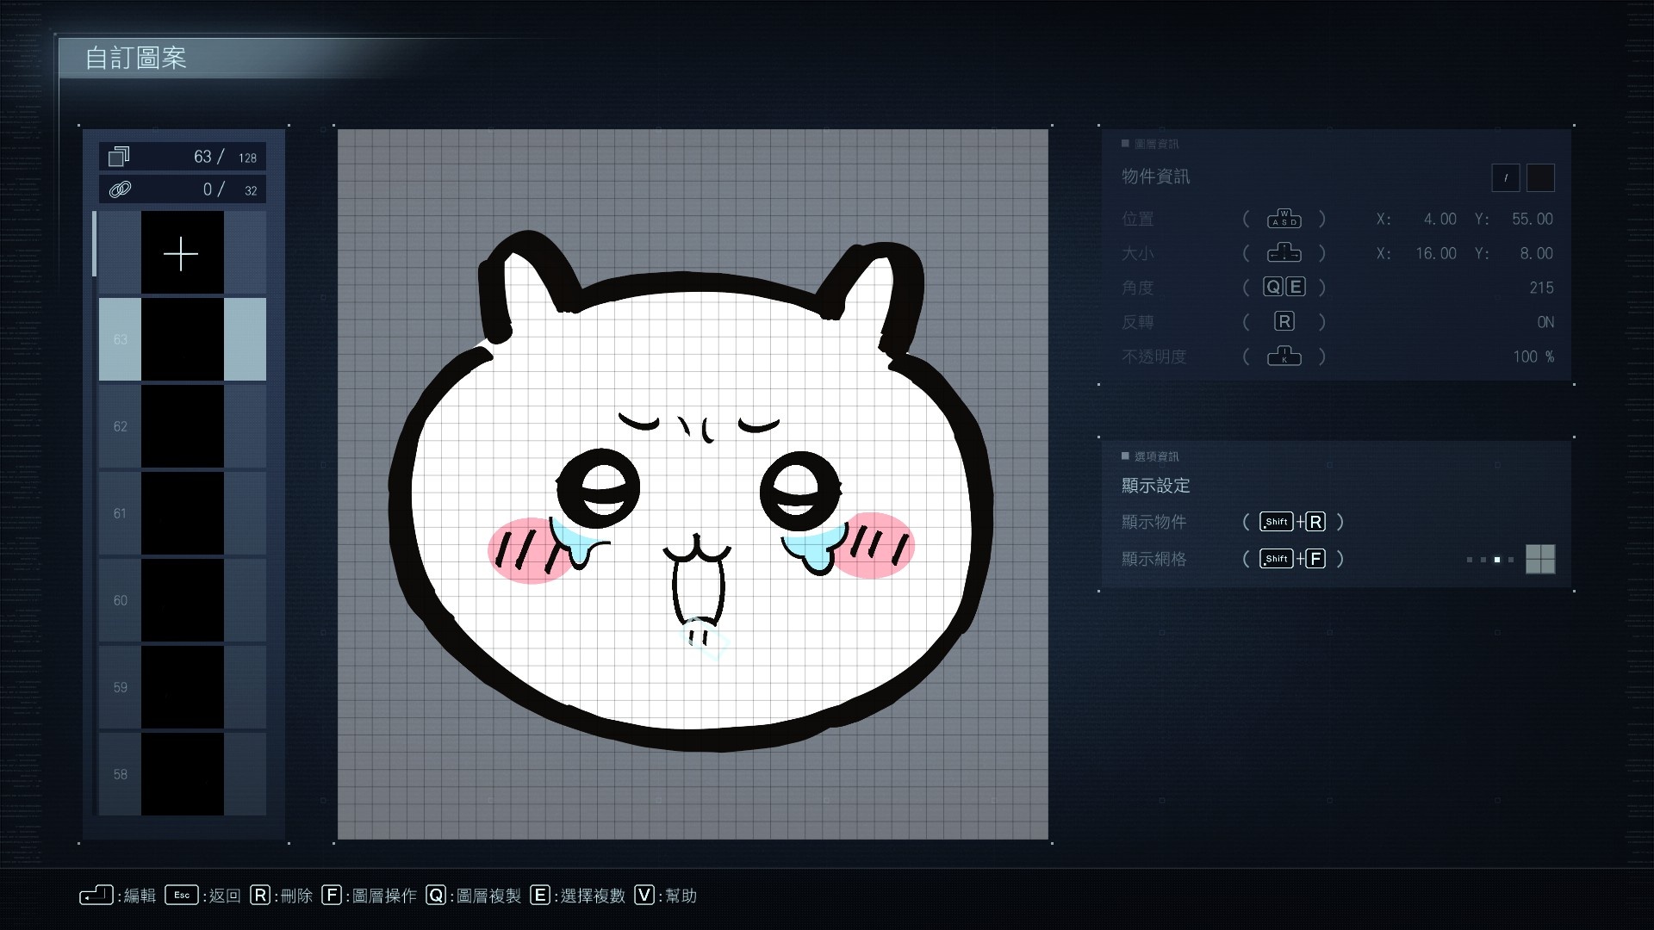Add a new layer with the plus tile
The height and width of the screenshot is (930, 1654).
point(182,253)
